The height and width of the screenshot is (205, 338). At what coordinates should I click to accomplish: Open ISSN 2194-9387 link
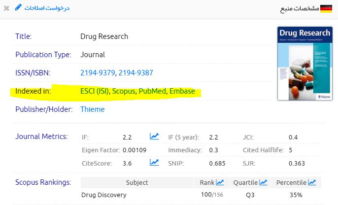pos(136,73)
